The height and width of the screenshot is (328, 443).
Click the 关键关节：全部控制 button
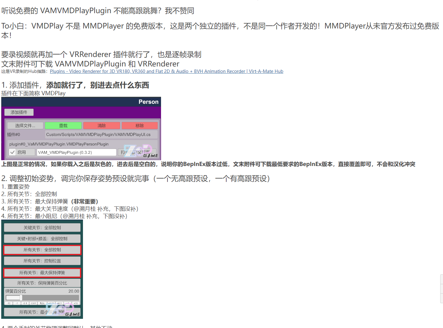coord(42,228)
